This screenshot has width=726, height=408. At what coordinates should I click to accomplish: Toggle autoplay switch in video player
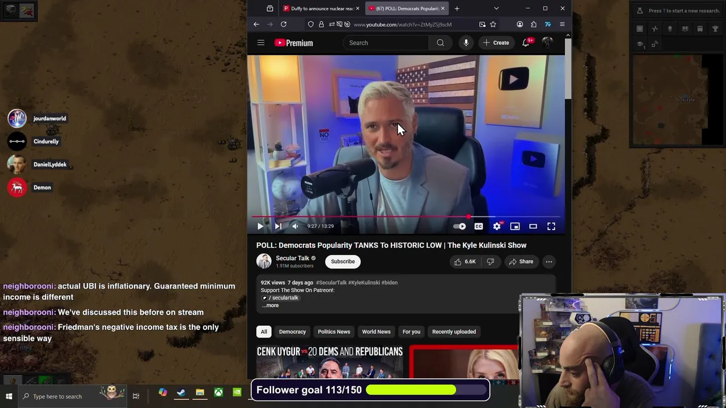coord(459,226)
